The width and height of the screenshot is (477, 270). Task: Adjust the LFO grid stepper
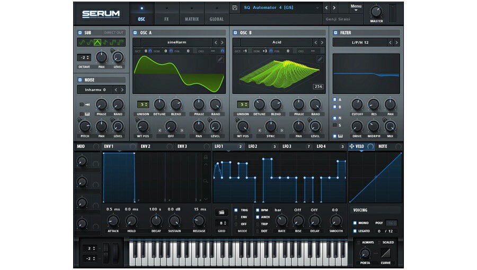point(222,224)
